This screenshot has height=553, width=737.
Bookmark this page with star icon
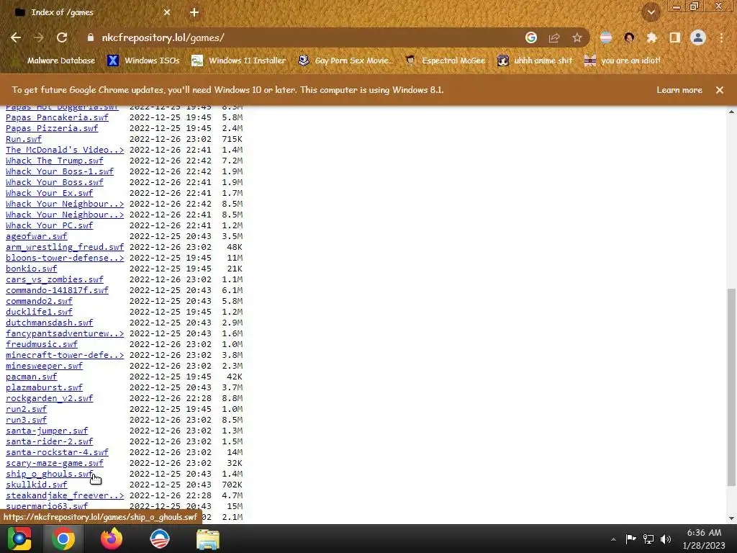click(x=577, y=37)
